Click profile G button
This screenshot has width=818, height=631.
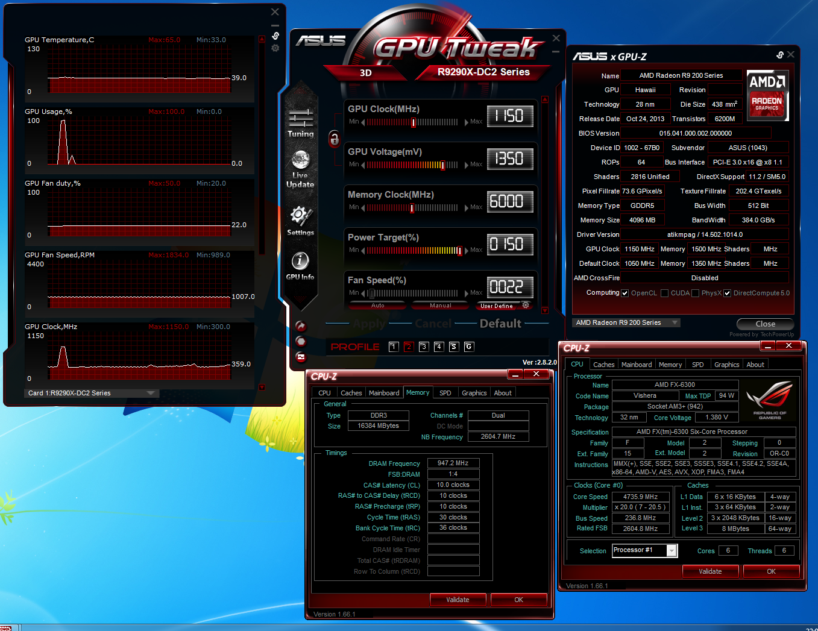(x=469, y=347)
